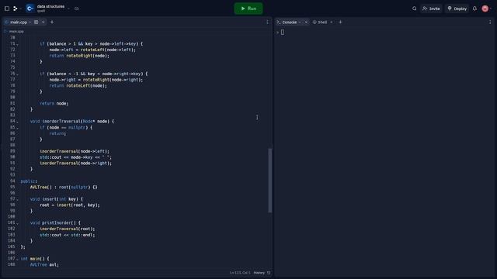Open the console pane three-dot menu
The width and height of the screenshot is (497, 279).
point(490,22)
